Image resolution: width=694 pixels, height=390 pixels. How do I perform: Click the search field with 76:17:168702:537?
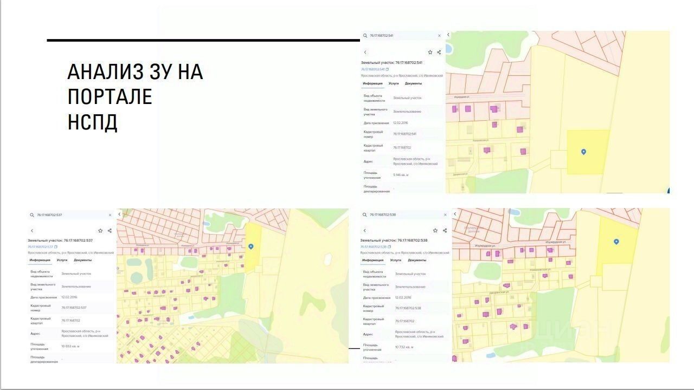click(x=71, y=215)
